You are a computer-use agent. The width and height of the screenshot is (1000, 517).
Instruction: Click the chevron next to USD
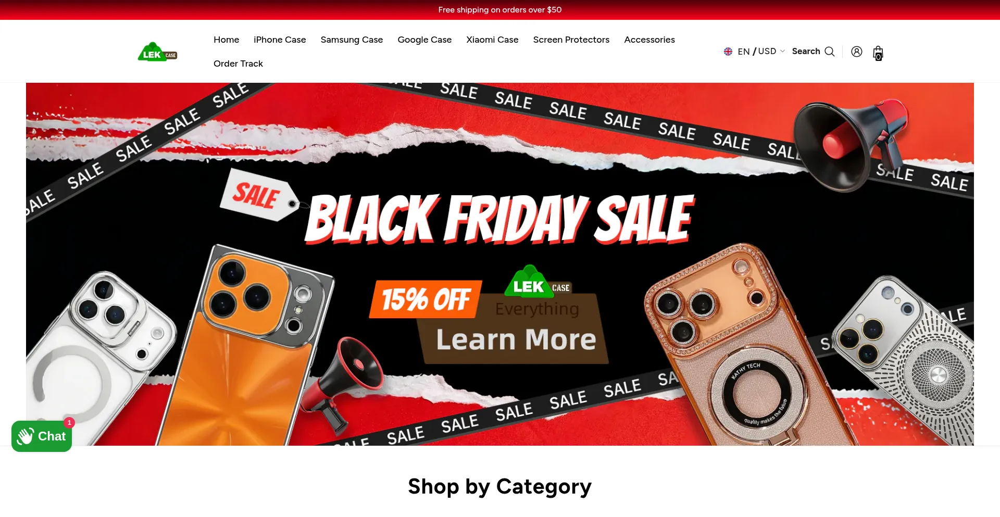(782, 51)
